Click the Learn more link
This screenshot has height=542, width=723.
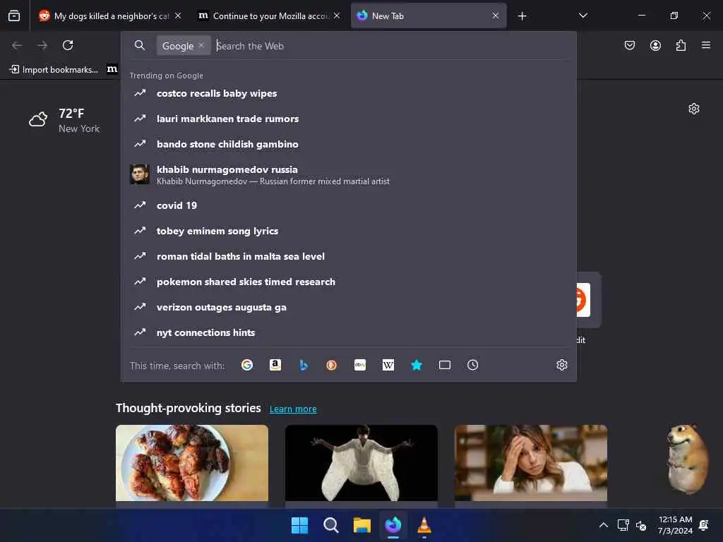point(293,409)
